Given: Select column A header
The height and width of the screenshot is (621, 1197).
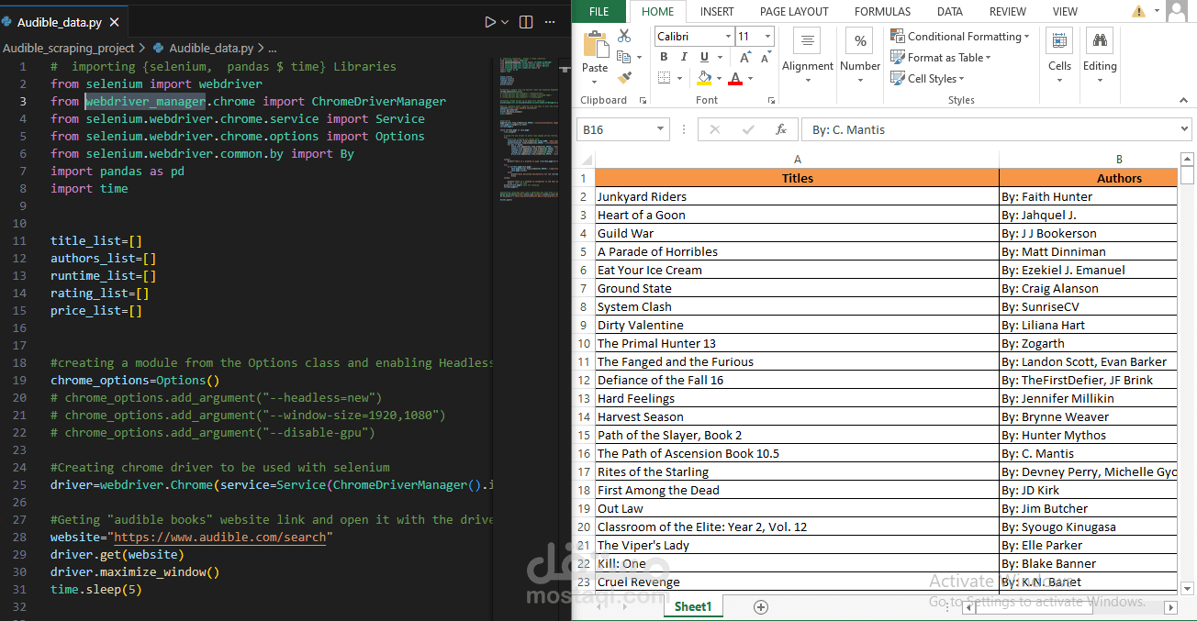Looking at the screenshot, I should pyautogui.click(x=797, y=160).
